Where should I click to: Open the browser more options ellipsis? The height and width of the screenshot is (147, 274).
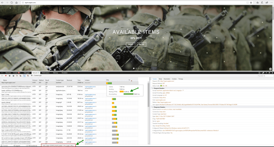[271, 3]
